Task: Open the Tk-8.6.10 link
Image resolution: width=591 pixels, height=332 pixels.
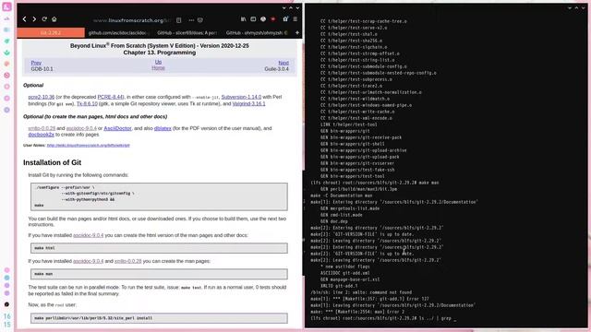Action: 87,103
